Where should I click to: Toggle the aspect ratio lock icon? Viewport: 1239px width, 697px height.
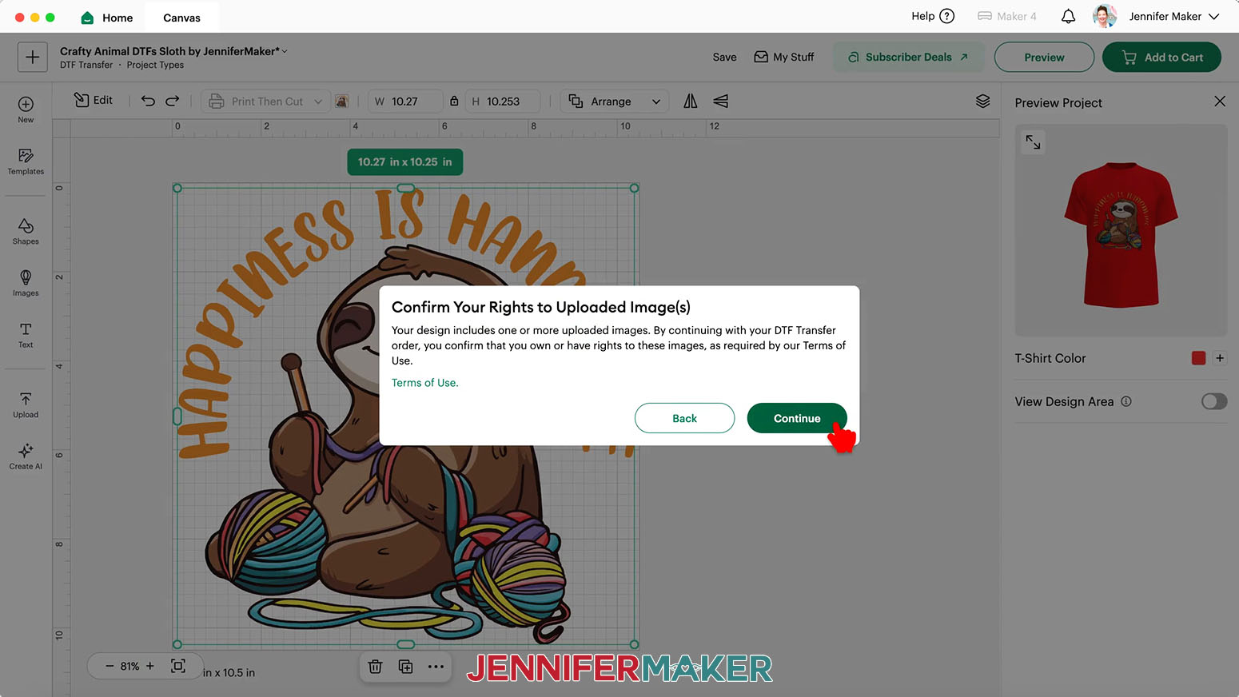click(454, 102)
